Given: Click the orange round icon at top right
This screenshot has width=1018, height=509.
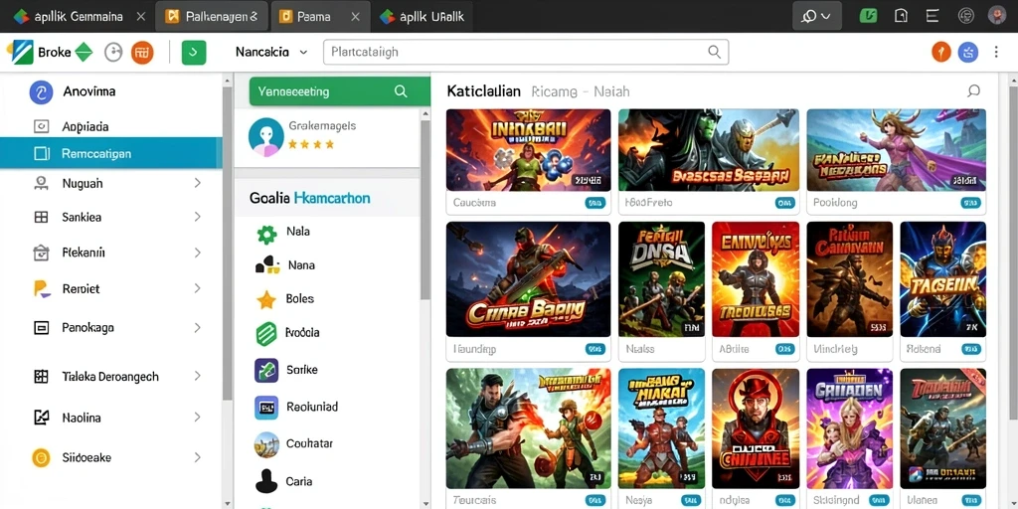Looking at the screenshot, I should pos(940,52).
